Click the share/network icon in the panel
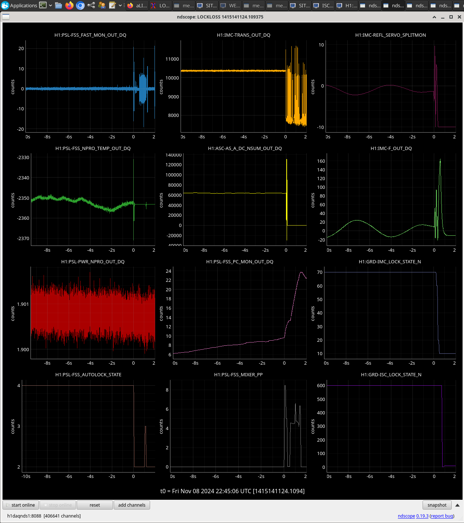The width and height of the screenshot is (464, 523). coord(91,5)
